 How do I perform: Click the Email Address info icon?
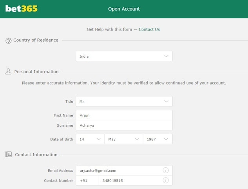(166, 171)
